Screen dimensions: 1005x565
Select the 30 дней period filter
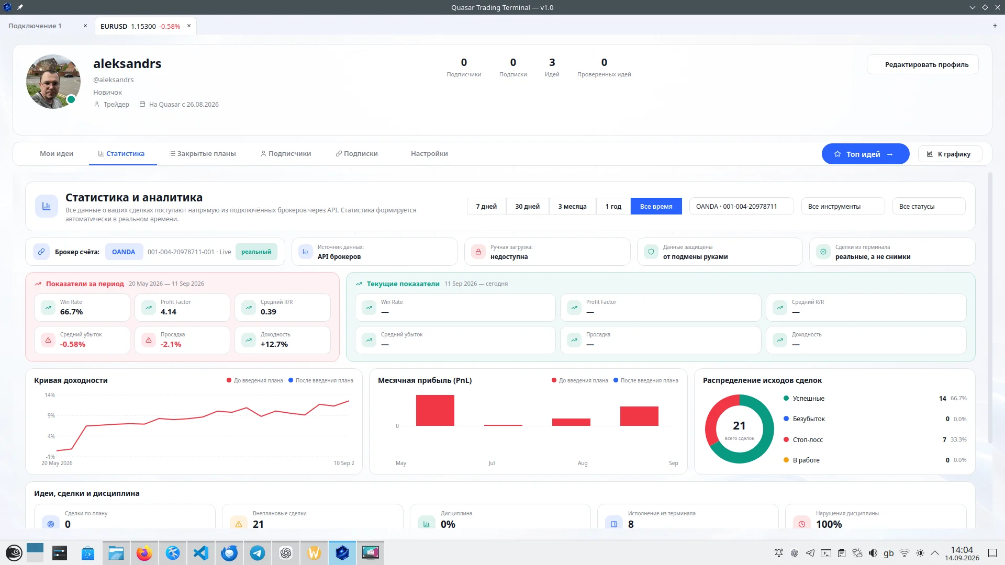pyautogui.click(x=527, y=206)
